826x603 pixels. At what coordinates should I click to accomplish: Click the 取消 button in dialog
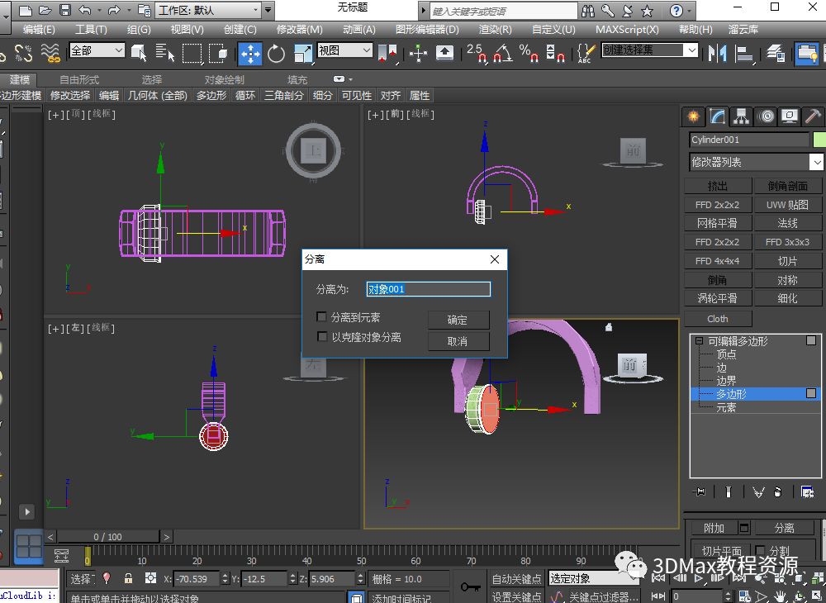click(x=458, y=341)
